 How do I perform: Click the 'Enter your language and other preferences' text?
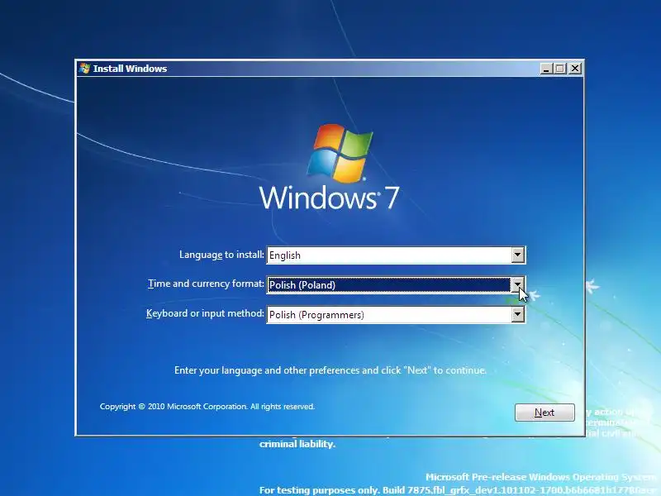(x=330, y=370)
